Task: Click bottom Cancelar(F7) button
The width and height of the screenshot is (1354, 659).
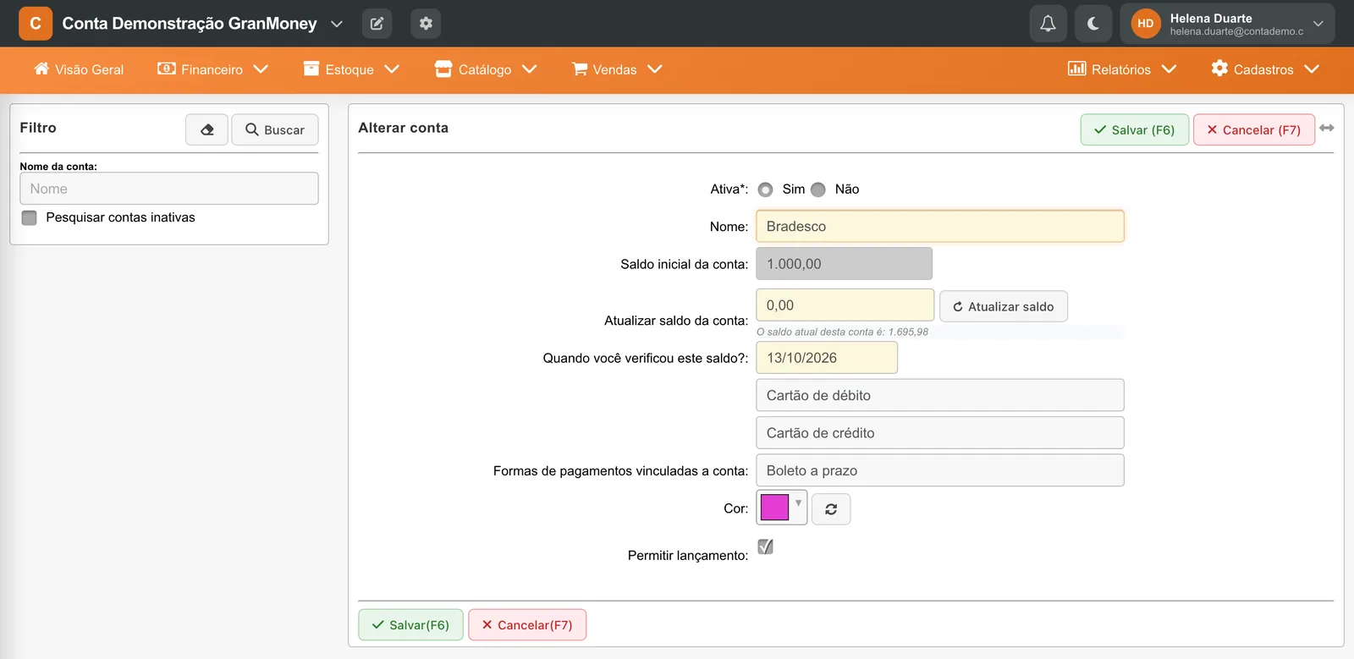Action: point(527,625)
